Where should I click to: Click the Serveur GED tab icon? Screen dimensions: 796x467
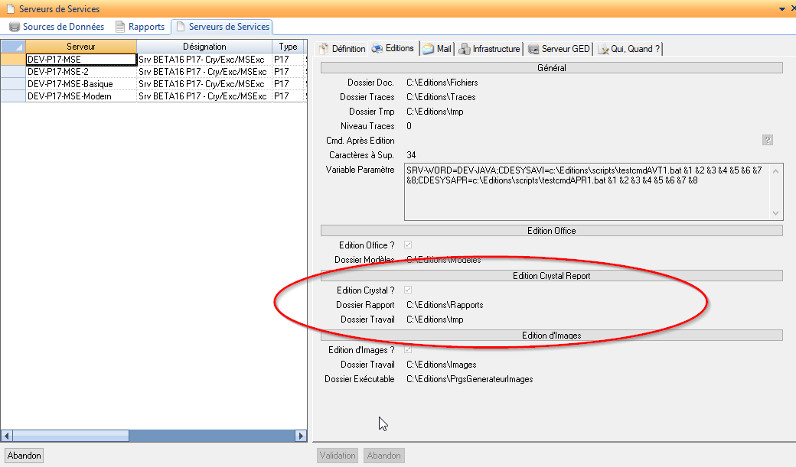point(533,49)
